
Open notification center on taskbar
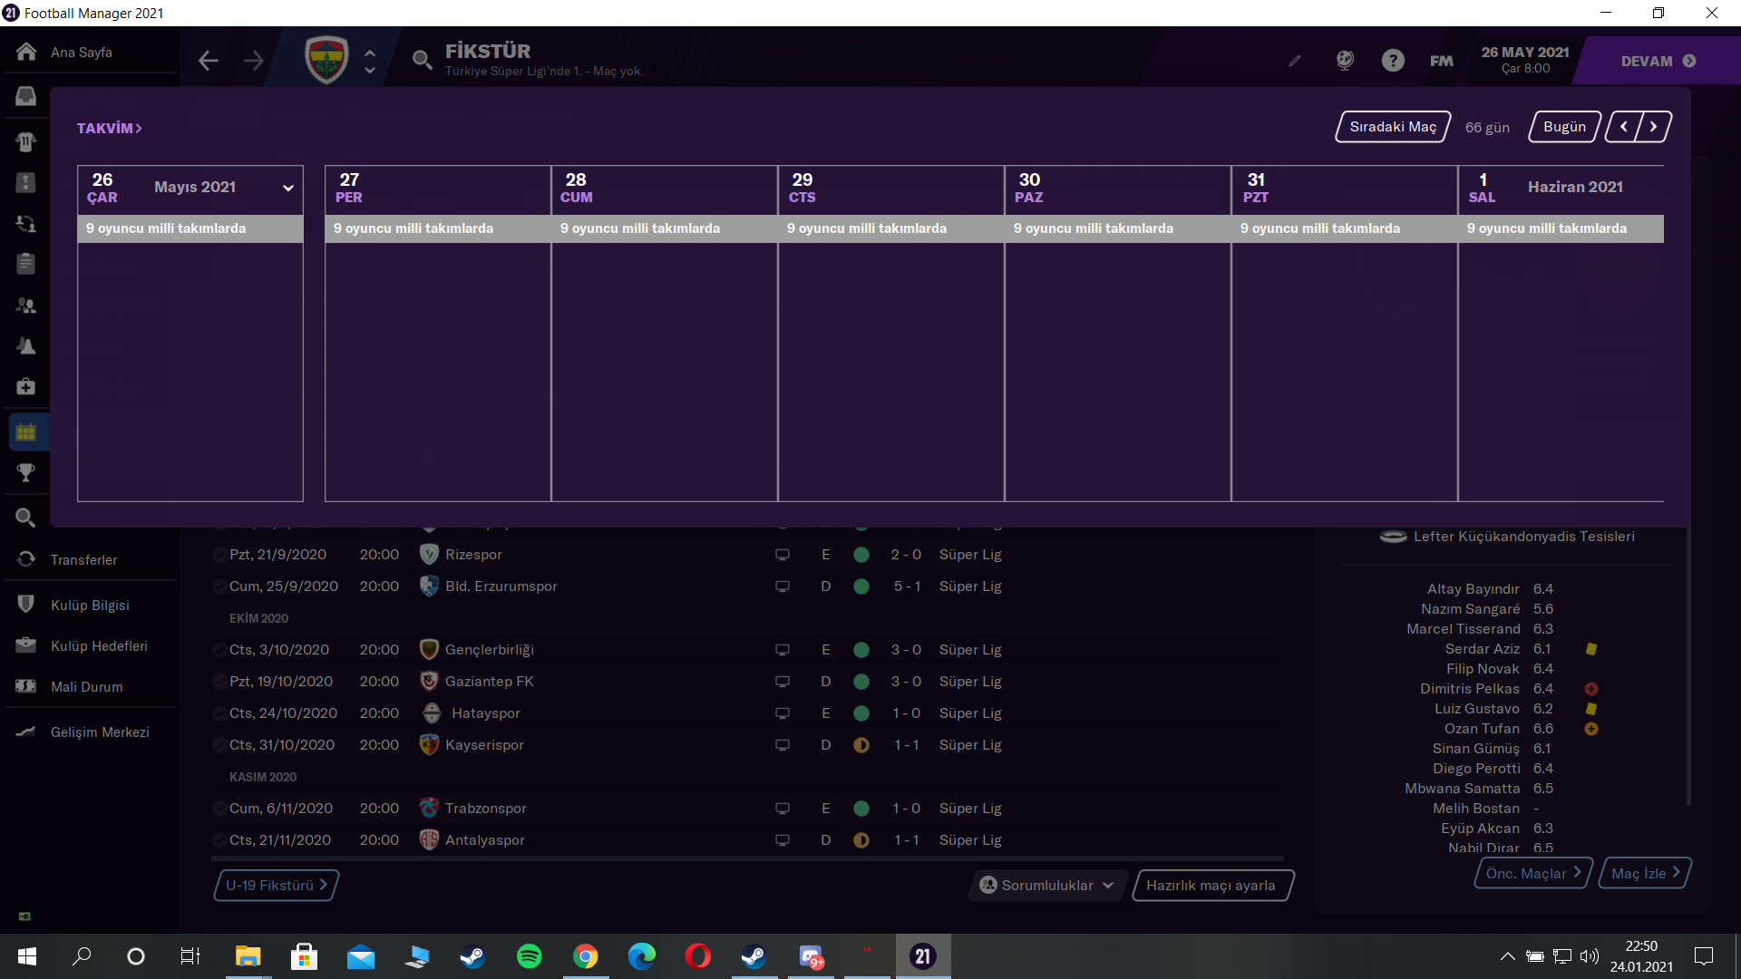click(1704, 956)
